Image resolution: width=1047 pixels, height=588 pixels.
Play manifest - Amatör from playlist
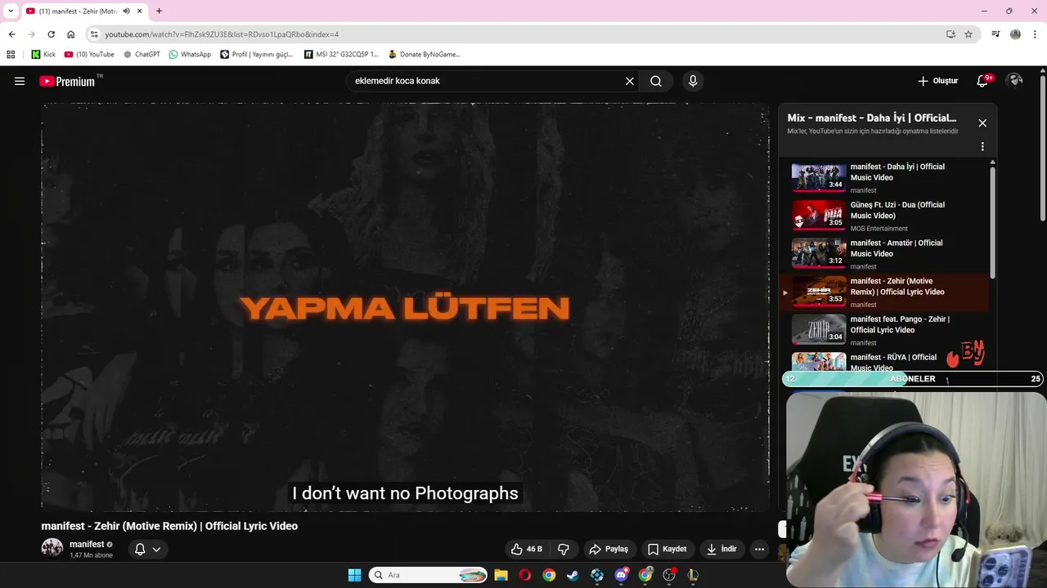885,254
